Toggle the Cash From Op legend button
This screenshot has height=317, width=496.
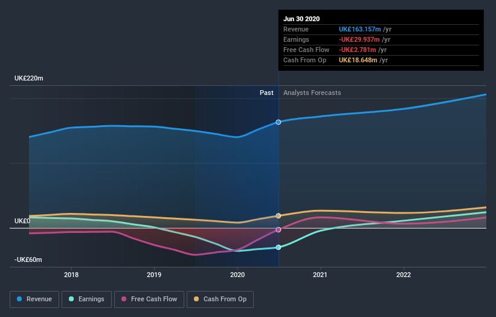tap(220, 299)
